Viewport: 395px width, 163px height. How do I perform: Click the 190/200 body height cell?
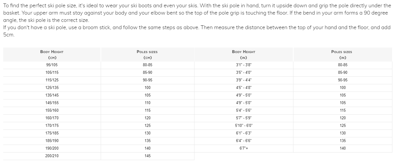pos(52,148)
